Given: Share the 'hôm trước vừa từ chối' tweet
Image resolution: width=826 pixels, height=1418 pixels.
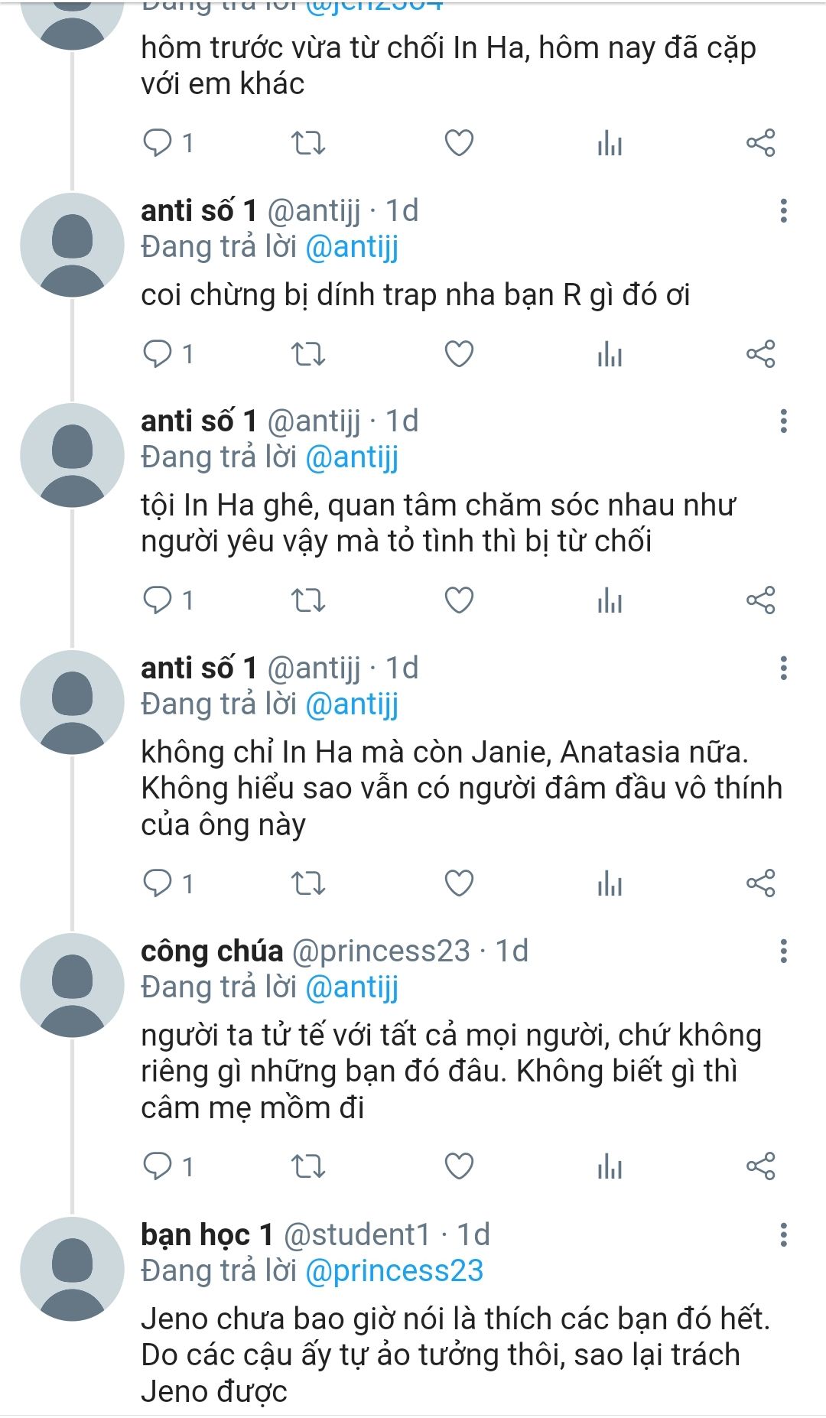Looking at the screenshot, I should click(760, 143).
